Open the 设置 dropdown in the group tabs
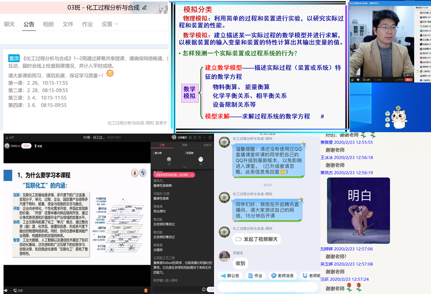 110,24
